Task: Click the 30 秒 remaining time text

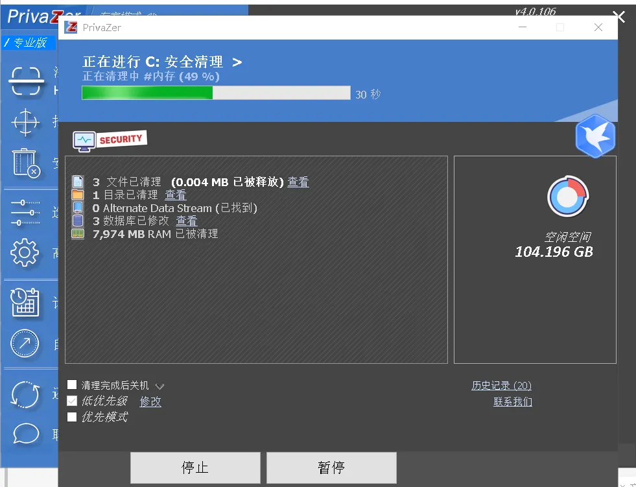Action: pyautogui.click(x=368, y=95)
